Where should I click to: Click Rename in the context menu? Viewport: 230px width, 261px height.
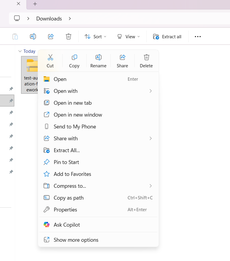click(98, 61)
